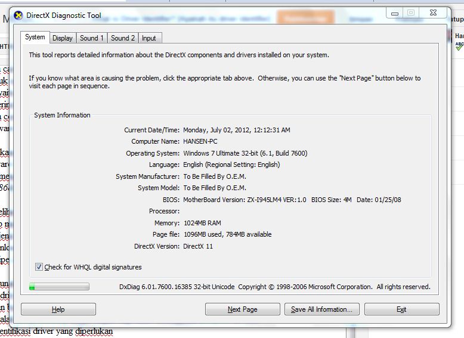Click the System Information group label
This screenshot has height=338, width=464.
pos(62,115)
